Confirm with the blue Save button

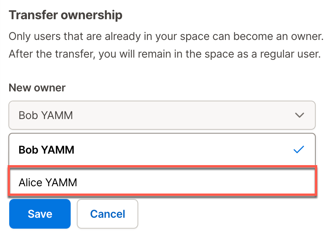click(40, 213)
